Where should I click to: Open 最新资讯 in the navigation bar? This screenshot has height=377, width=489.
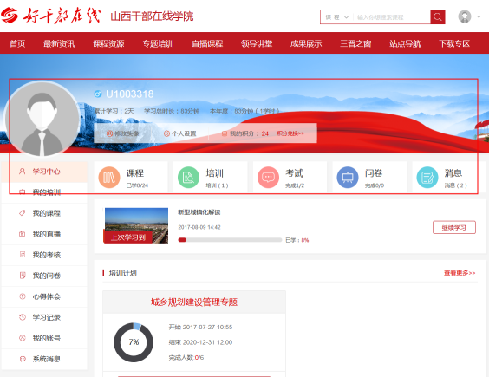coord(59,43)
